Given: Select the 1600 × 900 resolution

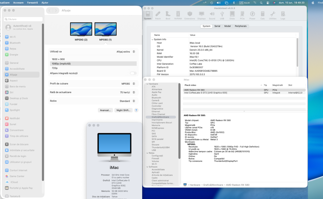Looking at the screenshot, I should pyautogui.click(x=93, y=59).
